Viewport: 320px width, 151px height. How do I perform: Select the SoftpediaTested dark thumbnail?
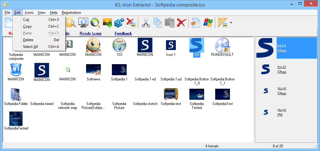coord(16,118)
